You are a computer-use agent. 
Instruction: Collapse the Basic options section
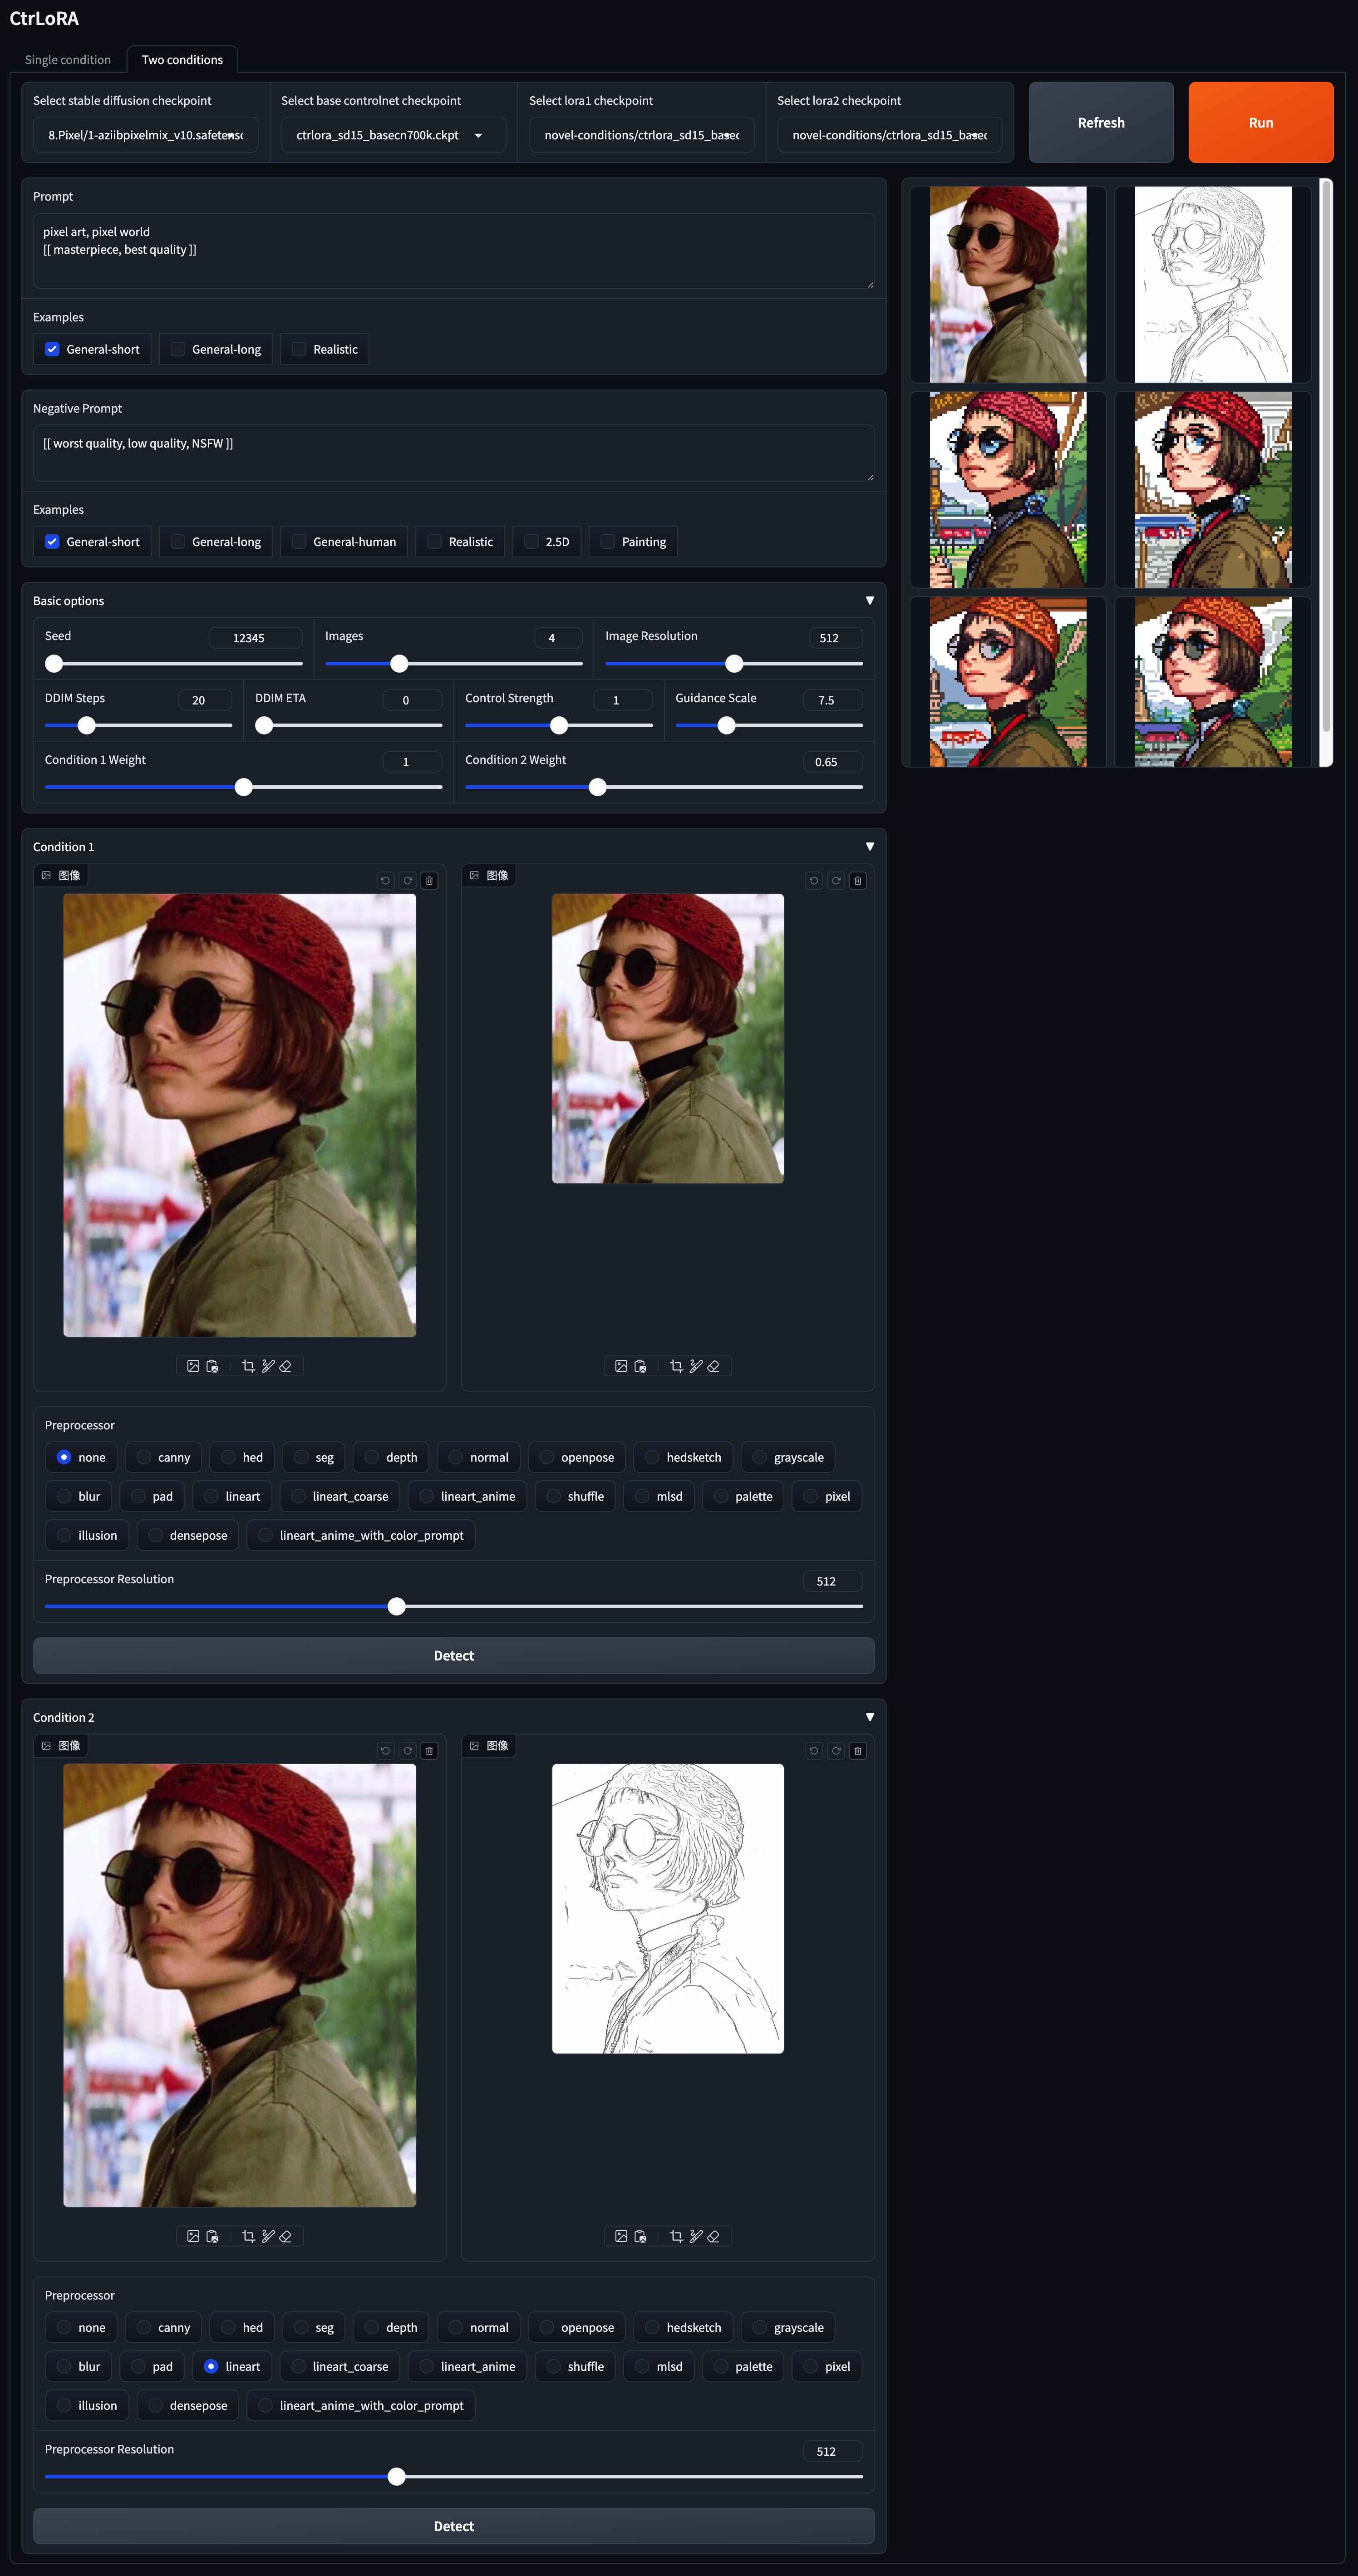click(x=869, y=601)
